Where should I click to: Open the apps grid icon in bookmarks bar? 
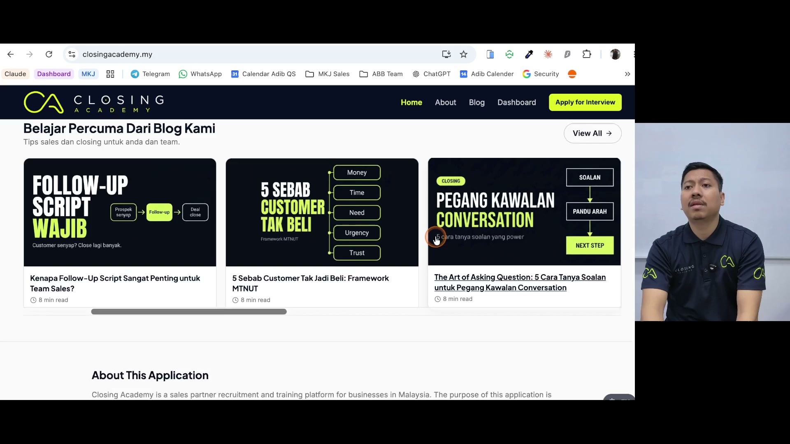point(110,74)
